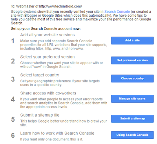Click the Select your preferred version heading
Image resolution: width=157 pixels, height=144 pixels.
click(47, 57)
